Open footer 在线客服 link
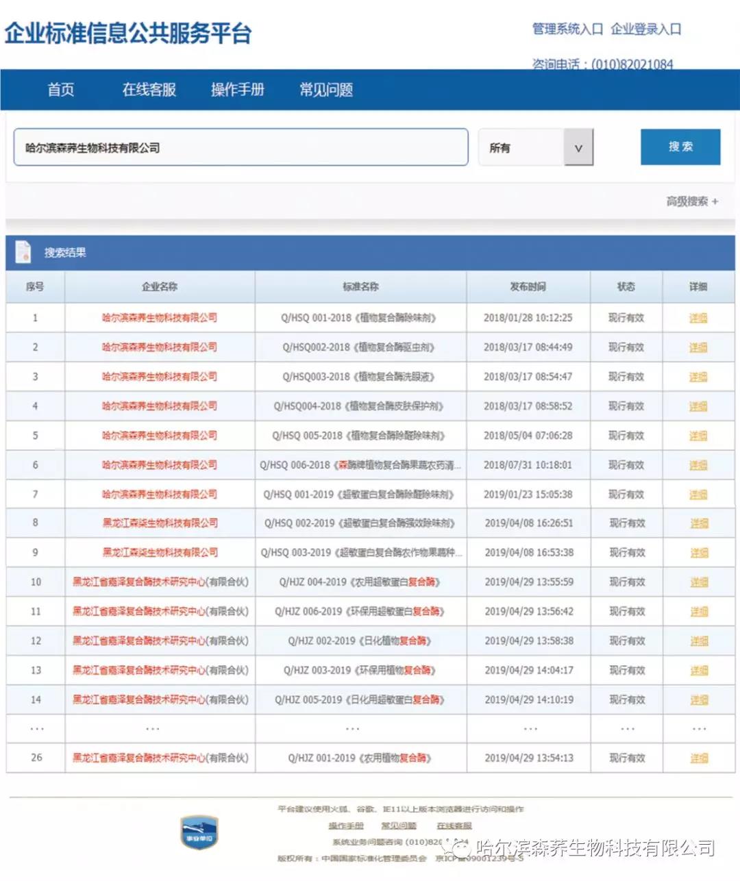740x881 pixels. coord(454,826)
